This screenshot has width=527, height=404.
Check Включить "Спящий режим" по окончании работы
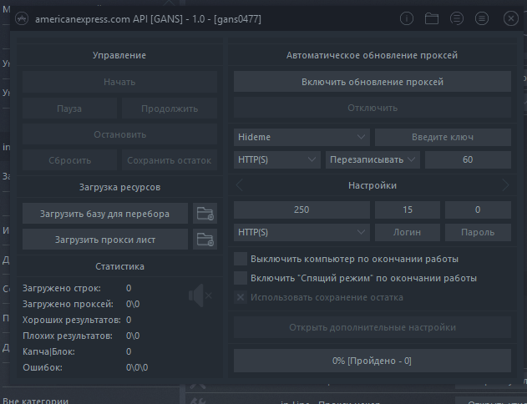(x=241, y=278)
